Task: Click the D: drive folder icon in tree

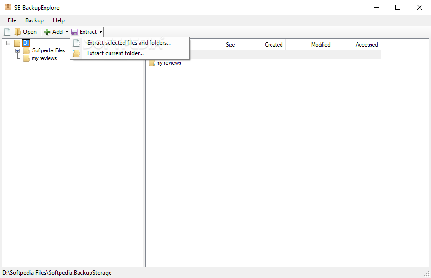Action: pyautogui.click(x=18, y=43)
